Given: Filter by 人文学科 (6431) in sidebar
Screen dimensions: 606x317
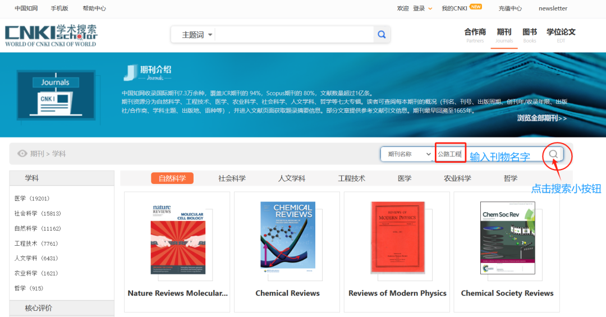Looking at the screenshot, I should [36, 258].
